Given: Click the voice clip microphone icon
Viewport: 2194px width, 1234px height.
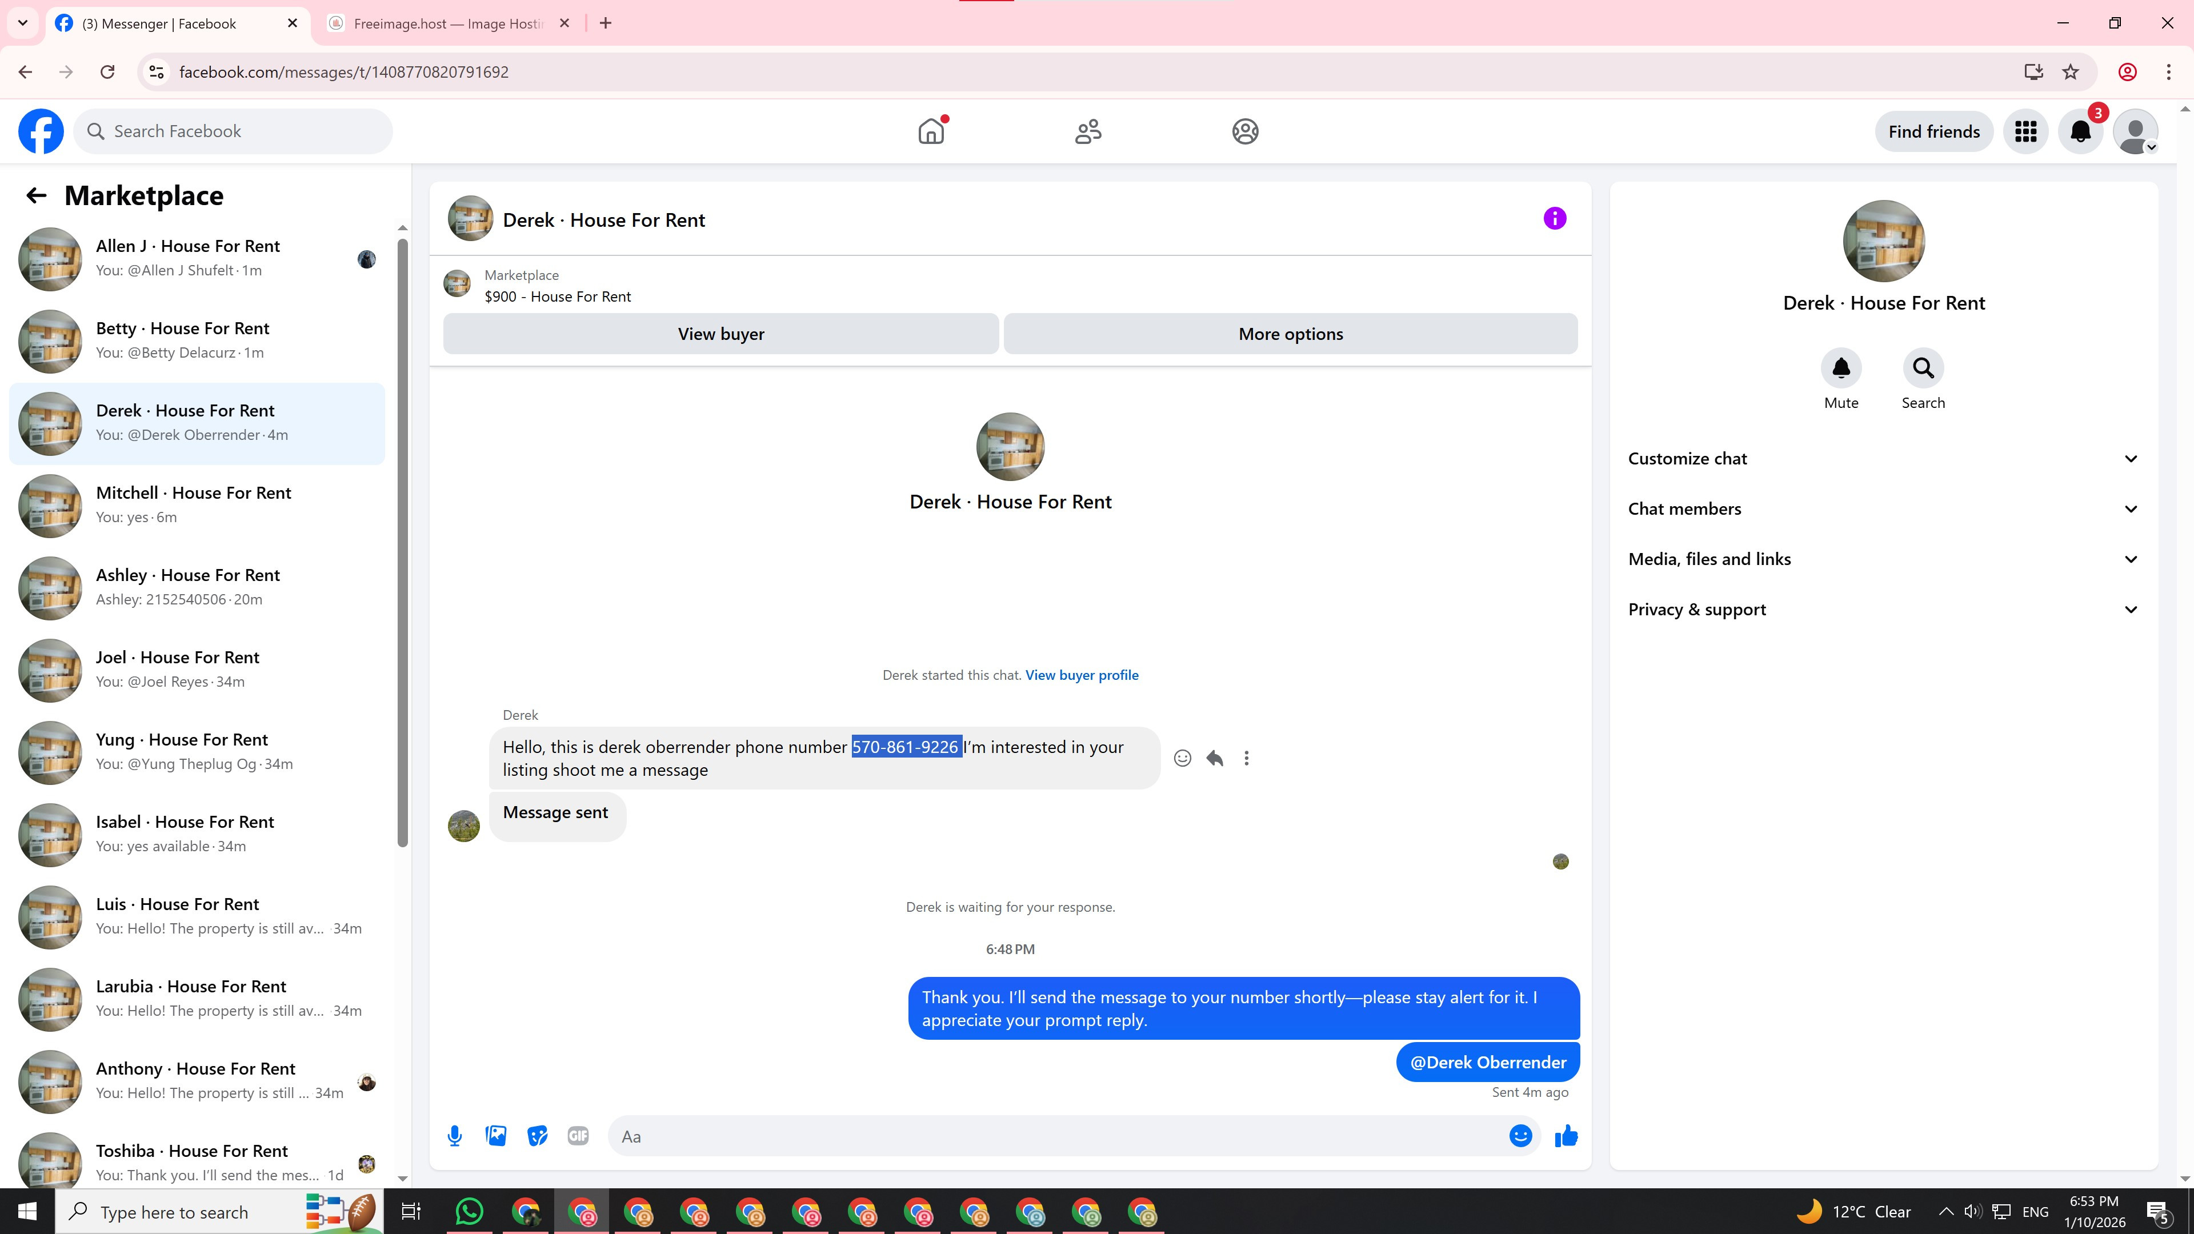Looking at the screenshot, I should (x=455, y=1135).
